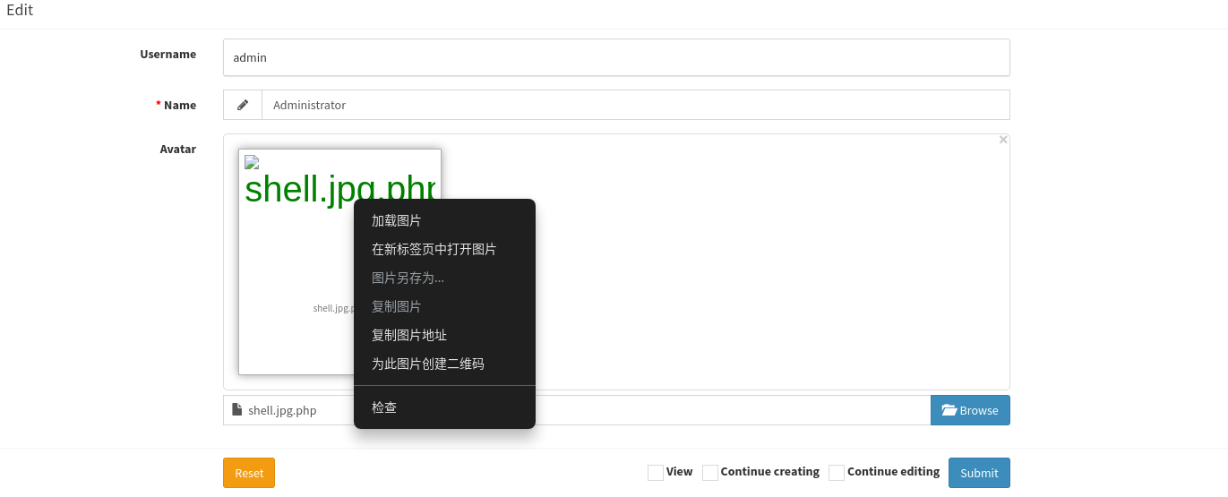
Task: Enable Continue editing checkbox
Action: 837,473
